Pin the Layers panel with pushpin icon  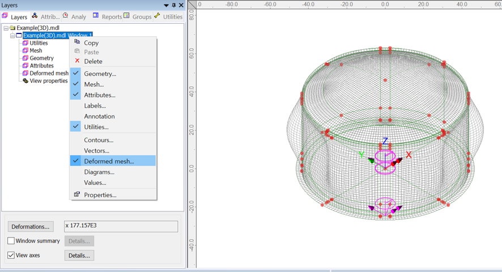[174, 5]
